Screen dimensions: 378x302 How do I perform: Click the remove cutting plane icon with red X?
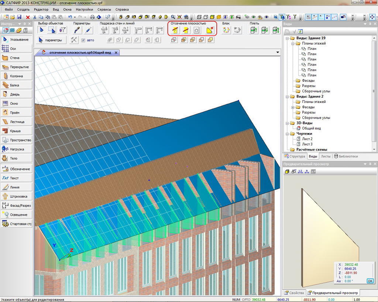pos(210,30)
